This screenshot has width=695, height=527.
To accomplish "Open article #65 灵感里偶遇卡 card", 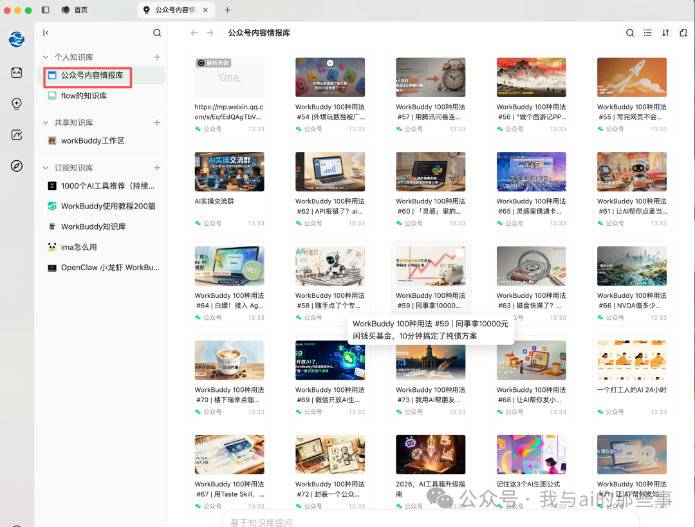I will pyautogui.click(x=532, y=190).
